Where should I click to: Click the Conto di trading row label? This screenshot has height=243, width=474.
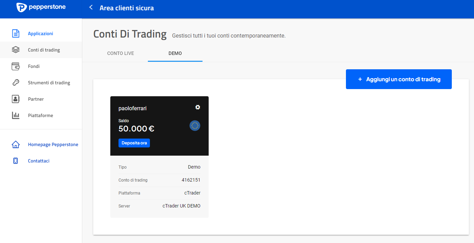coord(133,180)
